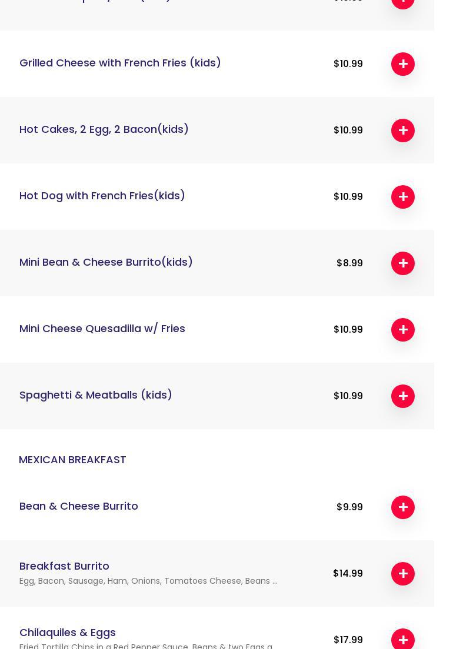The image size is (453, 649).
Task: Open Mini Bean & Cheese Burrito(kids) details
Action: pos(106,262)
